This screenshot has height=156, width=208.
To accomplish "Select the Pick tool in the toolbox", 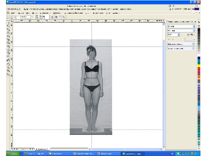I will click(x=8, y=23).
